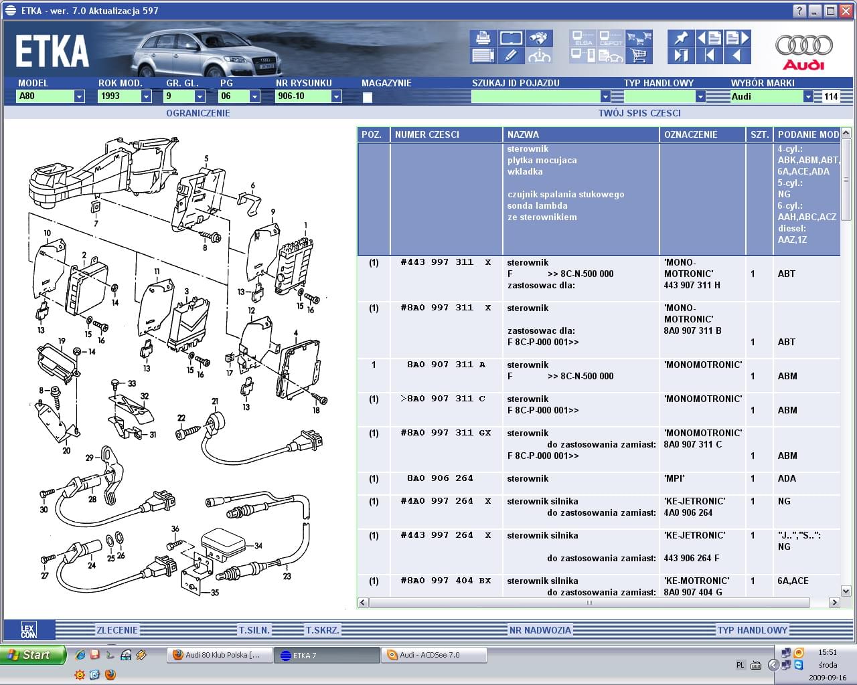Click the LEX COM logo icon
This screenshot has width=857, height=685.
click(x=28, y=630)
